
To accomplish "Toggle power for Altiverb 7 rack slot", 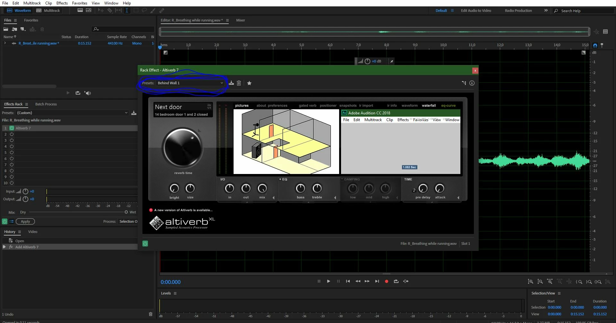I will click(x=12, y=128).
